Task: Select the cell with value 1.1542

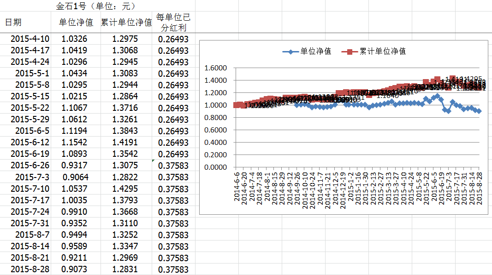Action: point(74,143)
